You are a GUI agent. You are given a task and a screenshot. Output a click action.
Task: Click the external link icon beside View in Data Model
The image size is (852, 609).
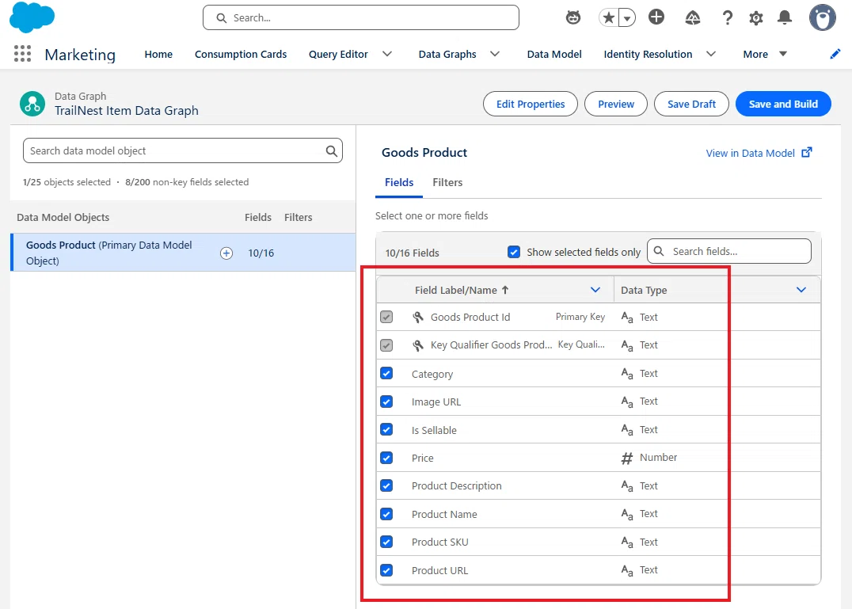[x=807, y=153]
